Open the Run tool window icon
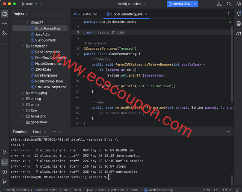The height and width of the screenshot is (192, 242). point(5,152)
